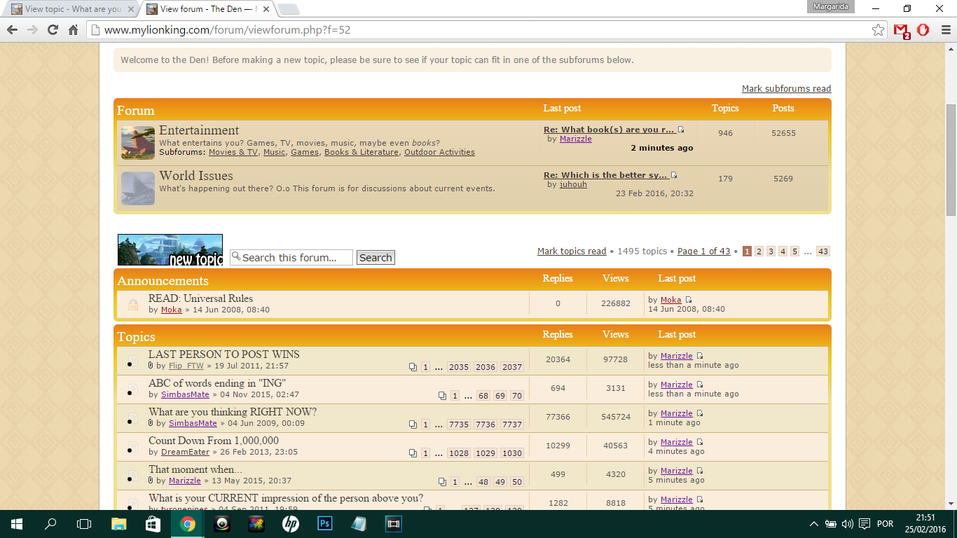The width and height of the screenshot is (957, 538).
Task: View latest post icon for LAST PERSON TO POST WINS
Action: click(x=699, y=356)
